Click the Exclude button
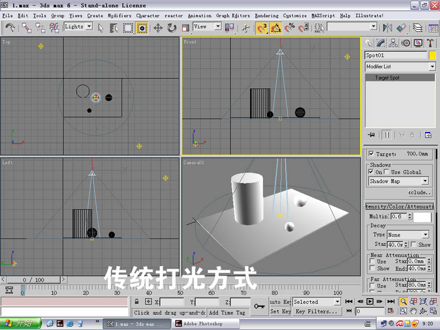The height and width of the screenshot is (330, 440). 419,193
